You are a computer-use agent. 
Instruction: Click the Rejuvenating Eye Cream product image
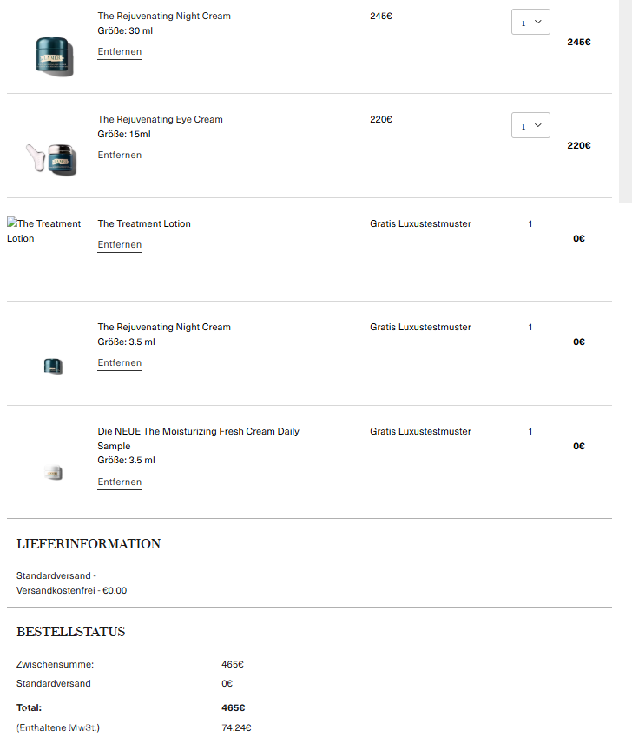tap(53, 159)
